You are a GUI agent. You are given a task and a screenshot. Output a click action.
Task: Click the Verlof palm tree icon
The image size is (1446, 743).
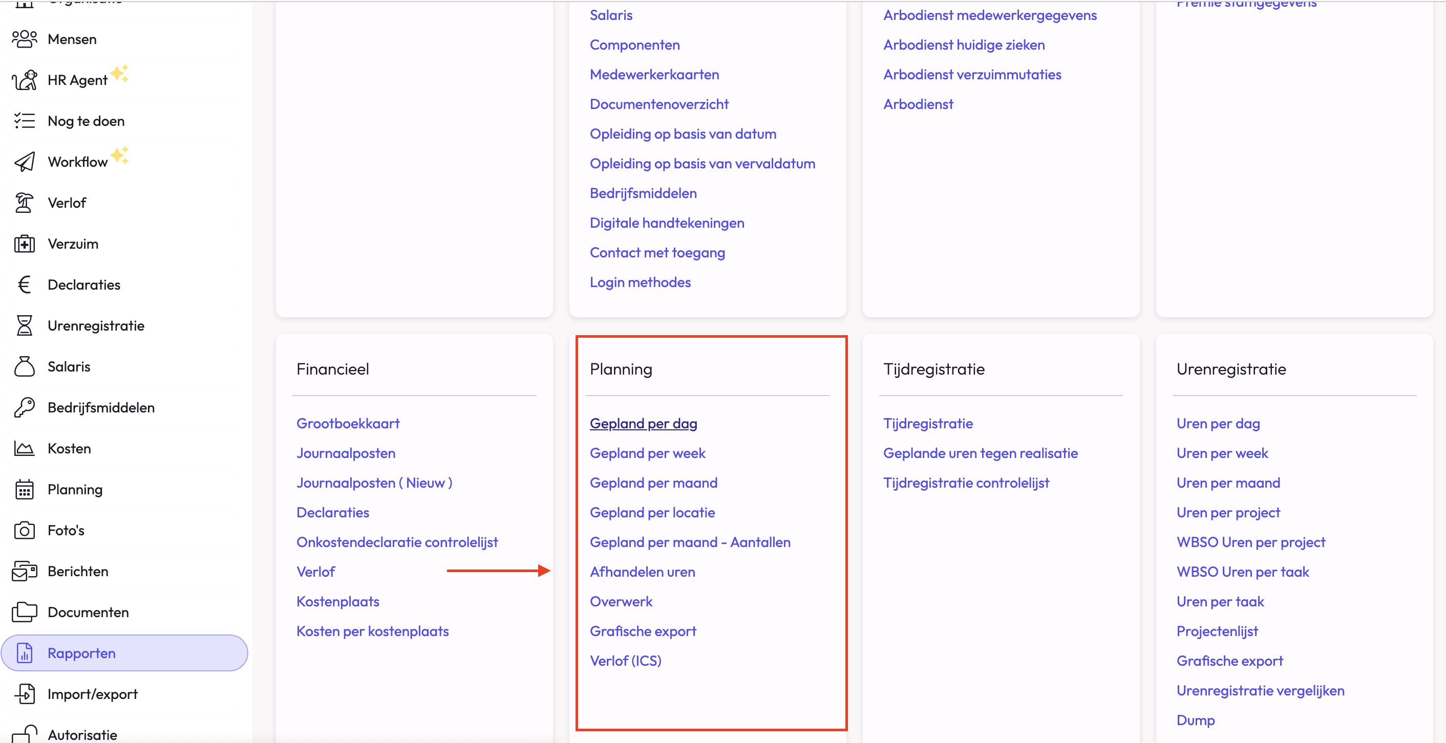point(24,203)
